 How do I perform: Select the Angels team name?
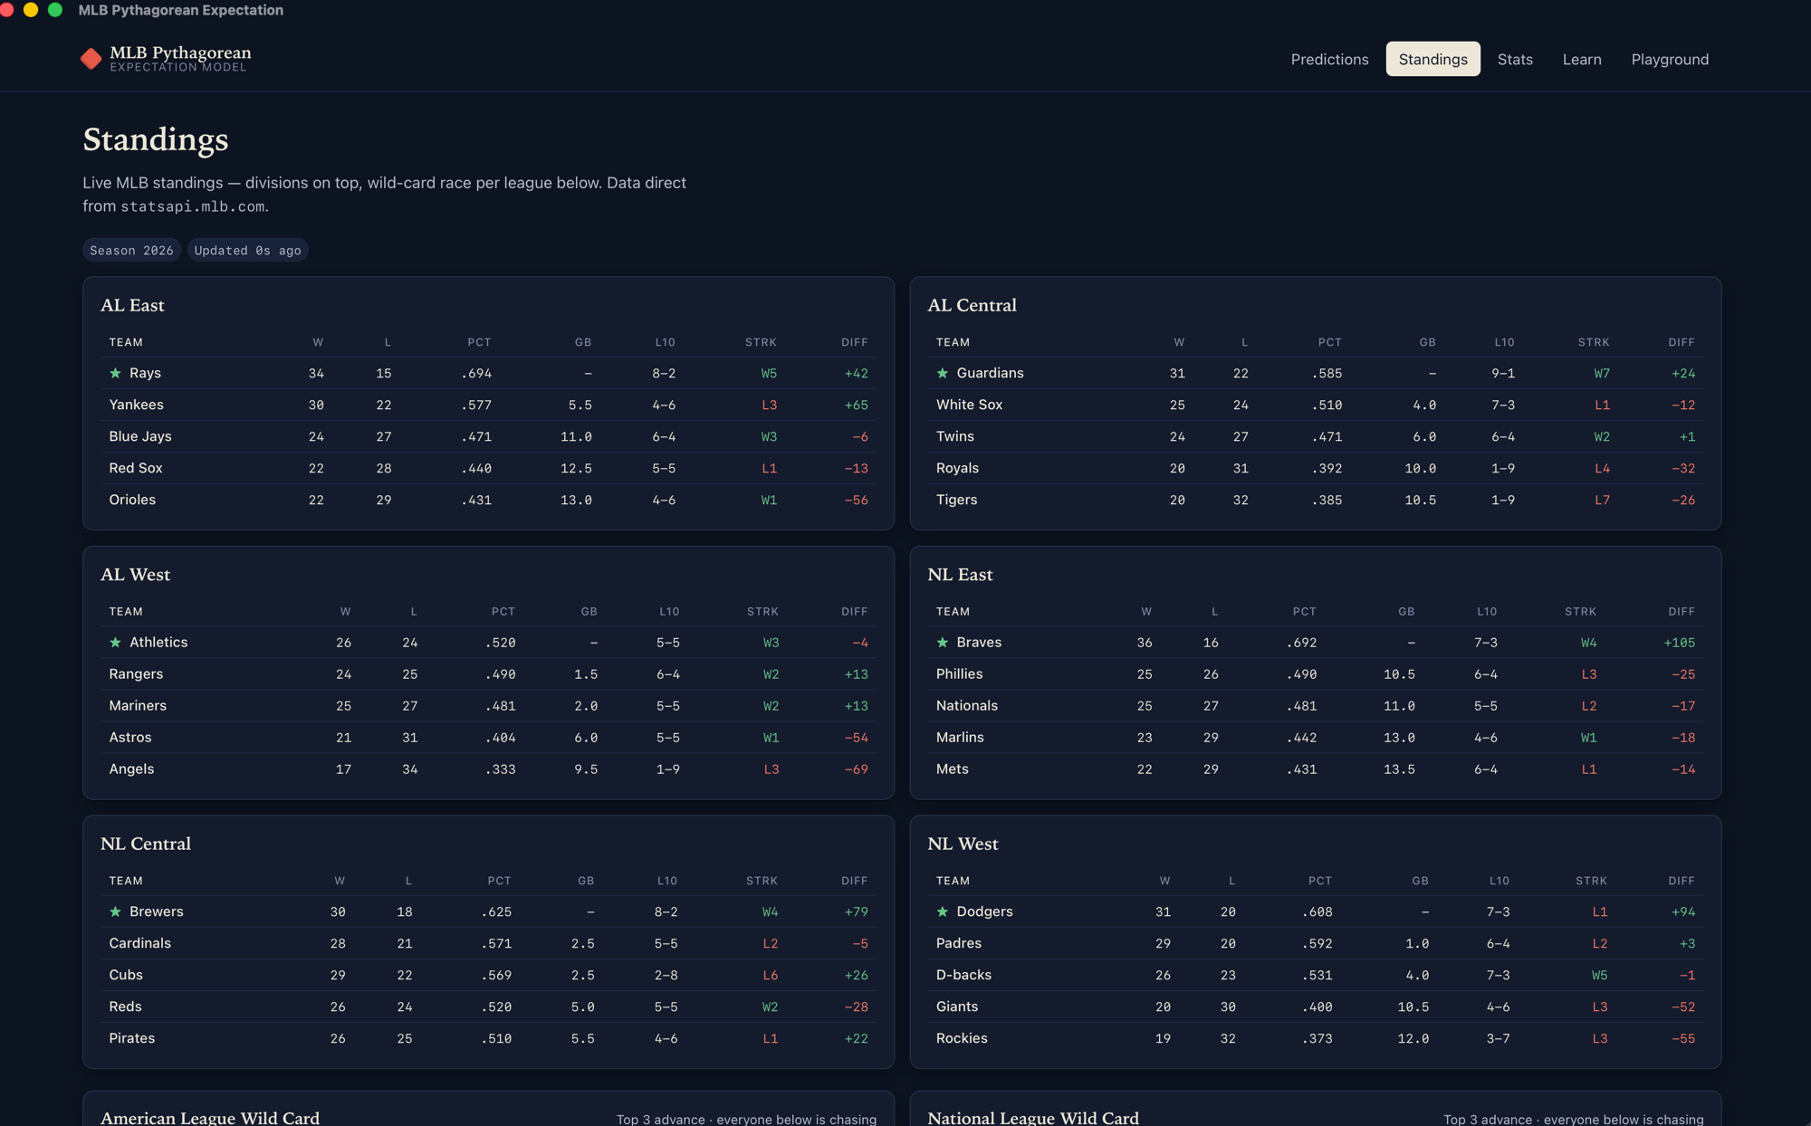pyautogui.click(x=131, y=769)
